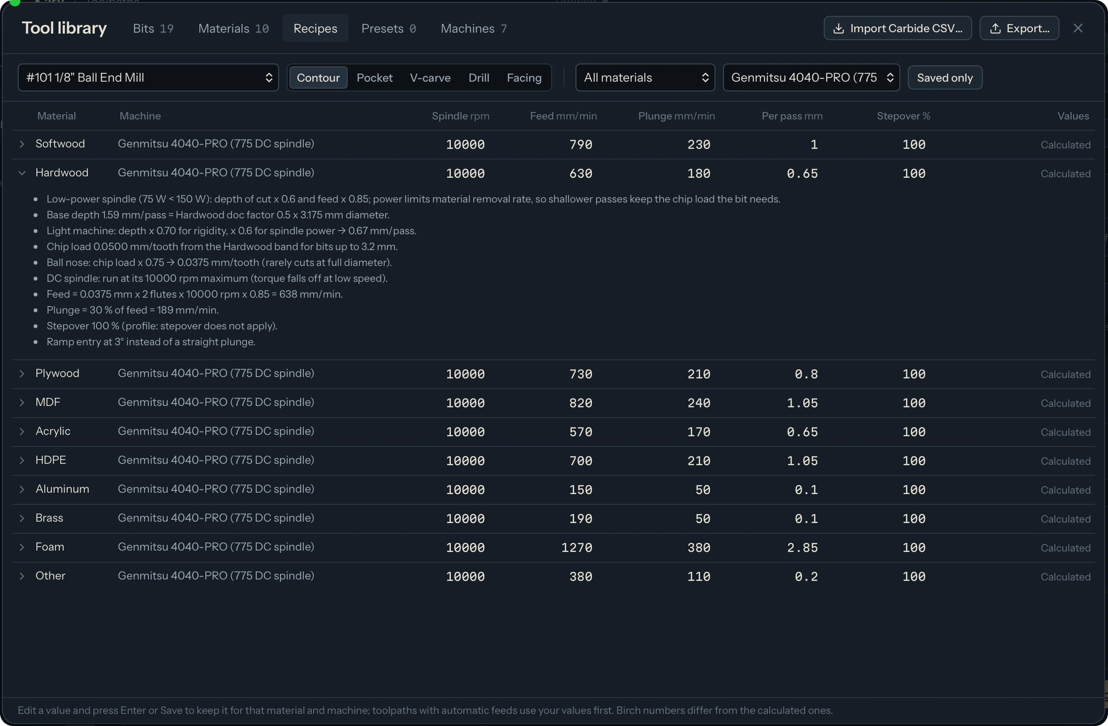
Task: Select the Recipes tab
Action: pyautogui.click(x=315, y=28)
